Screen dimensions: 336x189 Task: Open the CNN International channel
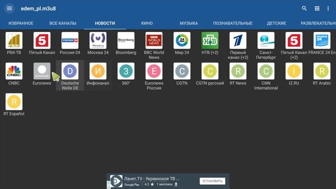coord(266,71)
